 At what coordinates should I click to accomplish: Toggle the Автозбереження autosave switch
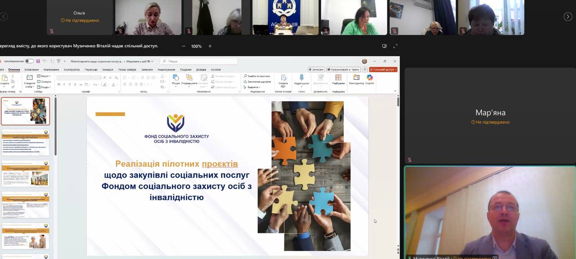[29, 61]
